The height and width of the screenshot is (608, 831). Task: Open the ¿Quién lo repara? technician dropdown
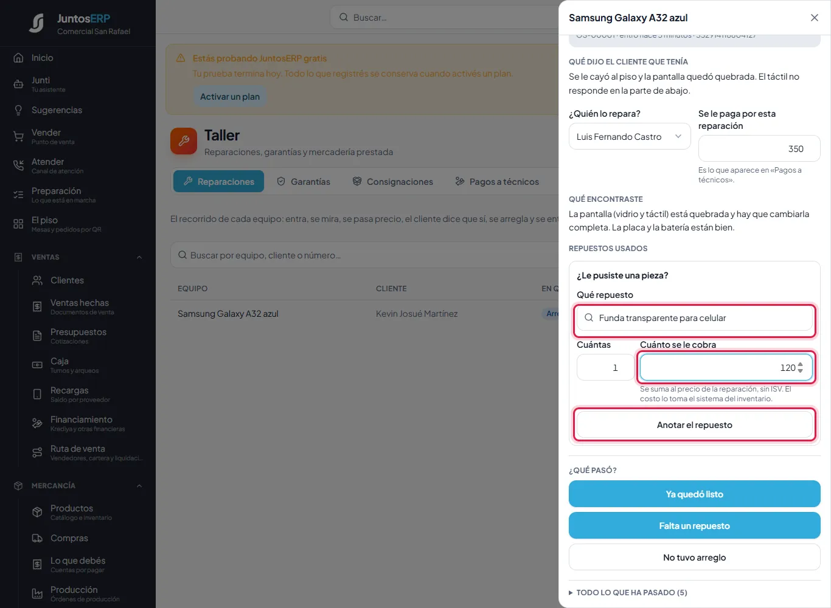pyautogui.click(x=630, y=137)
